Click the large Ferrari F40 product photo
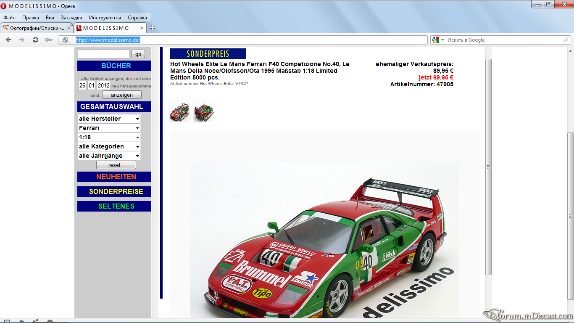The height and width of the screenshot is (323, 574). pyautogui.click(x=324, y=240)
